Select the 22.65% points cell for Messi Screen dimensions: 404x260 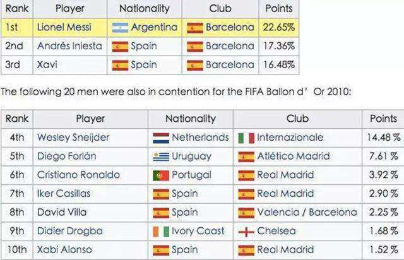pos(279,27)
